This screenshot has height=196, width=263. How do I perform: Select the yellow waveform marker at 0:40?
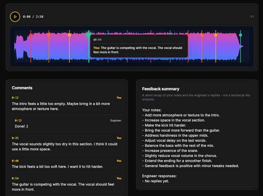pos(69,35)
